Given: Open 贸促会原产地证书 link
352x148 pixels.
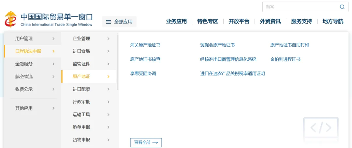Looking at the screenshot, I should pyautogui.click(x=217, y=45).
